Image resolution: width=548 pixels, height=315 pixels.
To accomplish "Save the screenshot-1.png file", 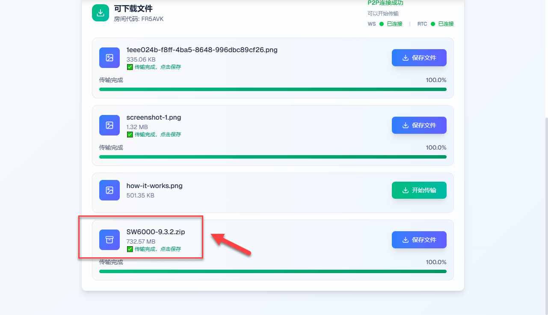I will 419,125.
